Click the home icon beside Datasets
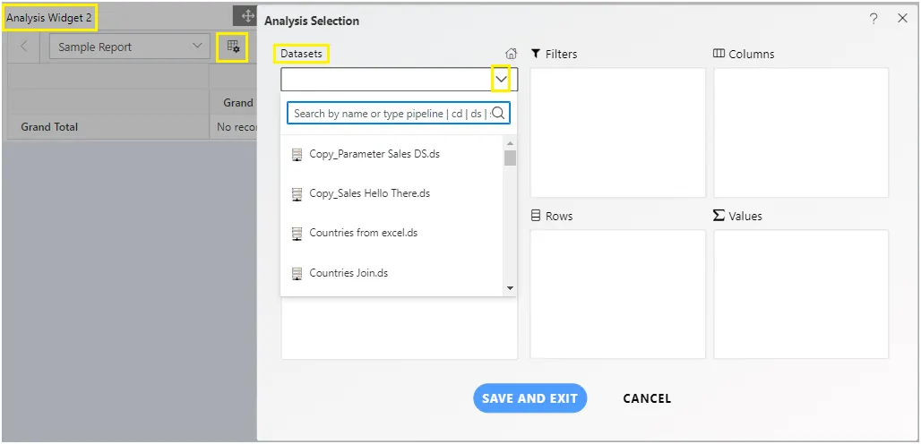This screenshot has width=921, height=444. coord(511,54)
